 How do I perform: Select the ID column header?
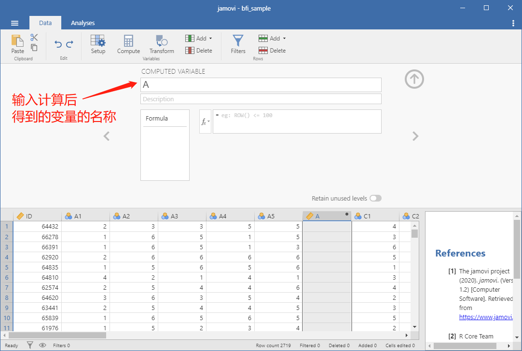click(37, 216)
